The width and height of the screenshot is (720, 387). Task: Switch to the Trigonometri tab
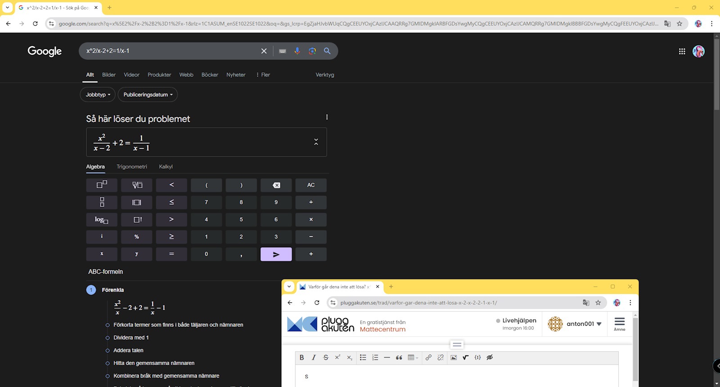[131, 167]
